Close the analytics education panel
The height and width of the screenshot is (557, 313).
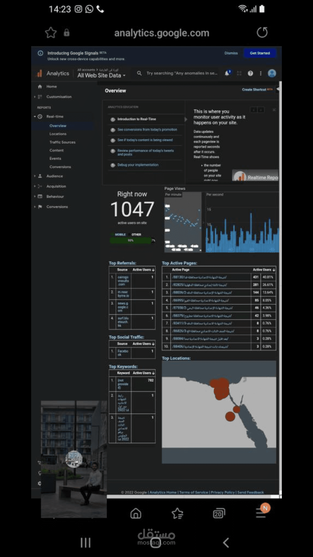pyautogui.click(x=274, y=110)
